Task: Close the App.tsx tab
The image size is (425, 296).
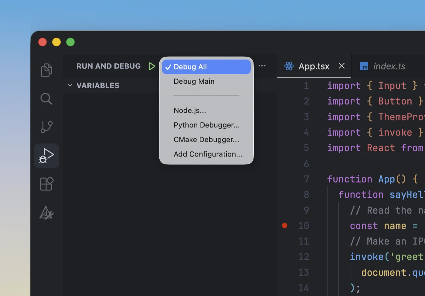Action: pos(341,66)
